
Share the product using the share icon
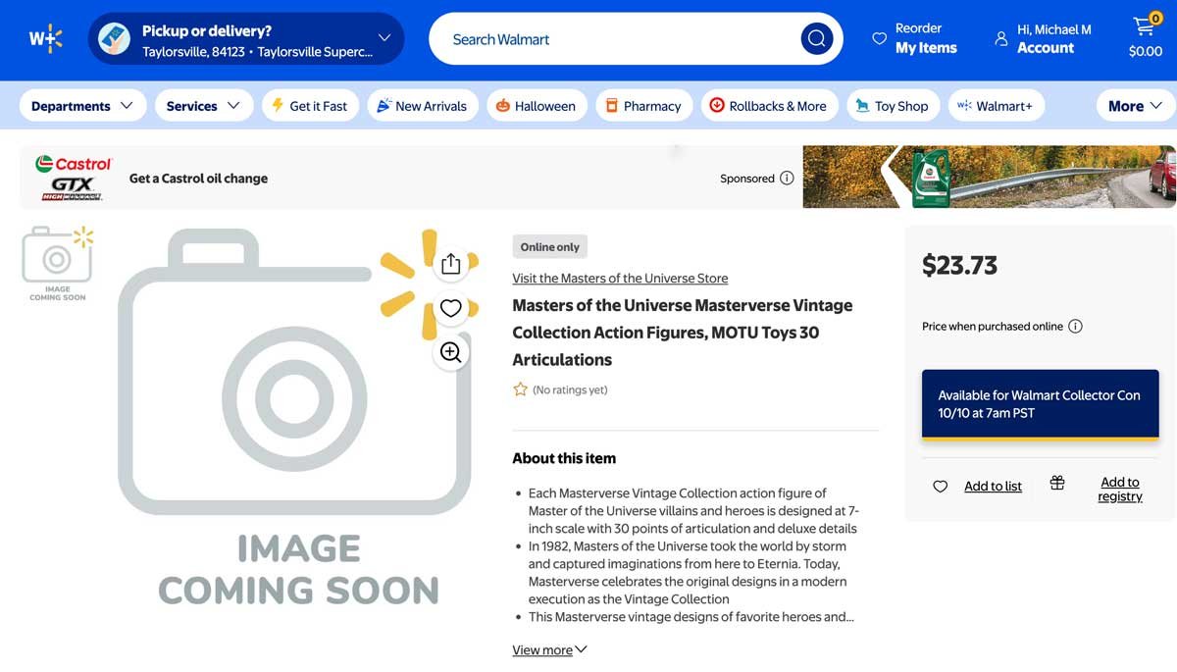450,263
